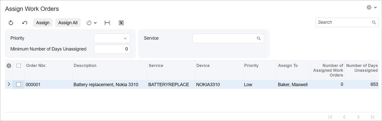Click the top-right Search text box
The image size is (382, 121).
(343, 22)
